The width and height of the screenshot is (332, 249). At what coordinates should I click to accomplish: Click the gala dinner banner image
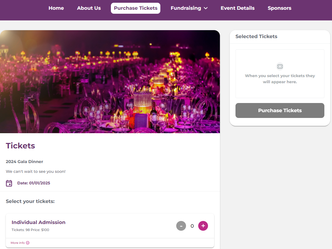click(111, 81)
